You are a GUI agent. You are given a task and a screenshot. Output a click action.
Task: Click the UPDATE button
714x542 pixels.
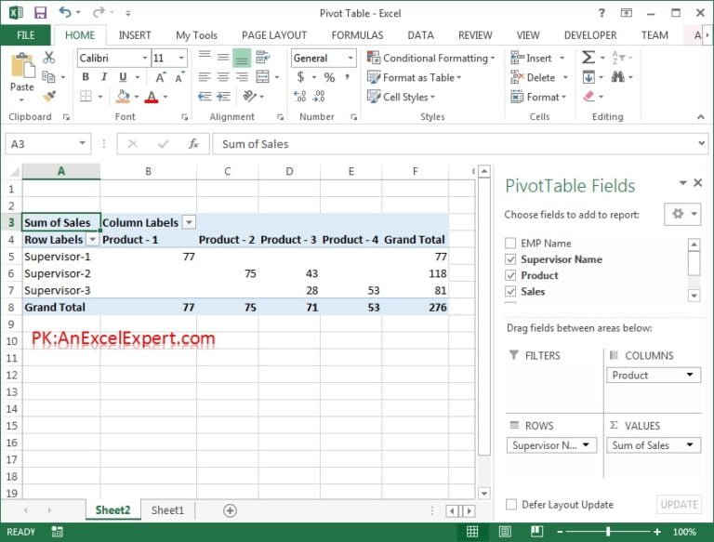pyautogui.click(x=679, y=504)
